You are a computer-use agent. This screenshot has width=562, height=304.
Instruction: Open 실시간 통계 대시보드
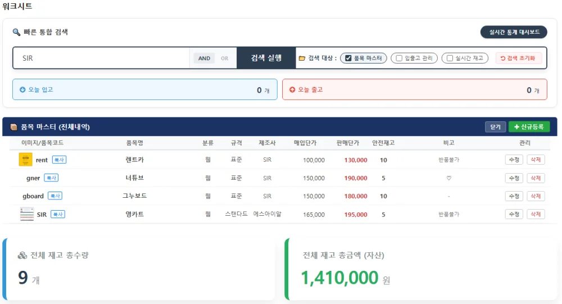click(514, 32)
